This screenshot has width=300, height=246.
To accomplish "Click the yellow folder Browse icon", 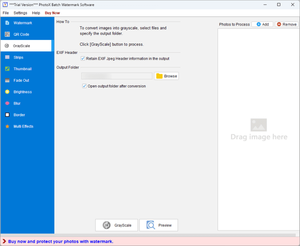I will tap(159, 76).
